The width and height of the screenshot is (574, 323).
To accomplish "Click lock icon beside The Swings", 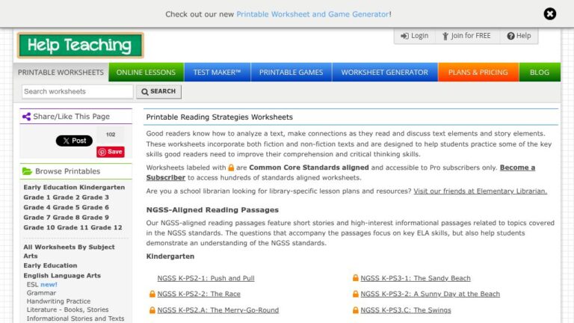I will tap(356, 310).
